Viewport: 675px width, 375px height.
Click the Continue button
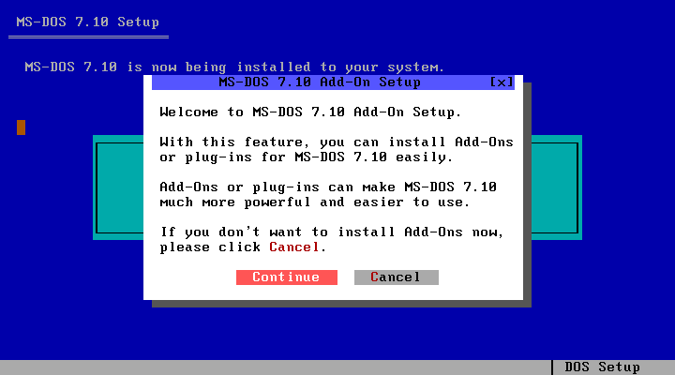[x=287, y=277]
